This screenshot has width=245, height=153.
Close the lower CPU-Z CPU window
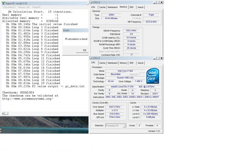pos(162,58)
